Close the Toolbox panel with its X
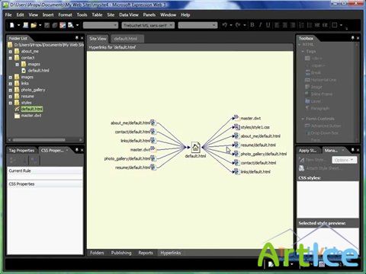Image resolution: width=366 pixels, height=274 pixels. 358,38
